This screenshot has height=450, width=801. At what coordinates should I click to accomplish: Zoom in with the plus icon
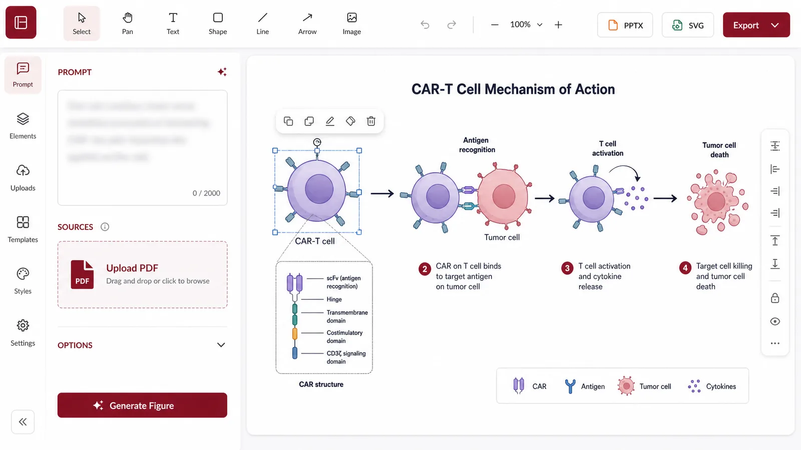tap(558, 24)
